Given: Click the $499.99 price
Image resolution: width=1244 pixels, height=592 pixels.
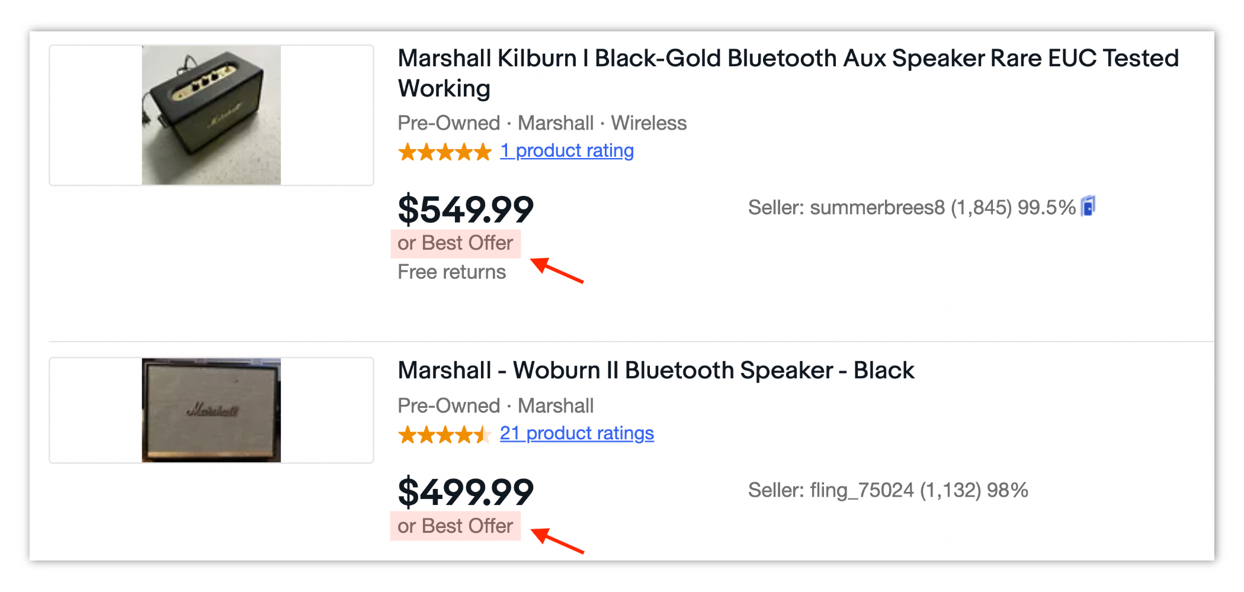Looking at the screenshot, I should tap(466, 492).
